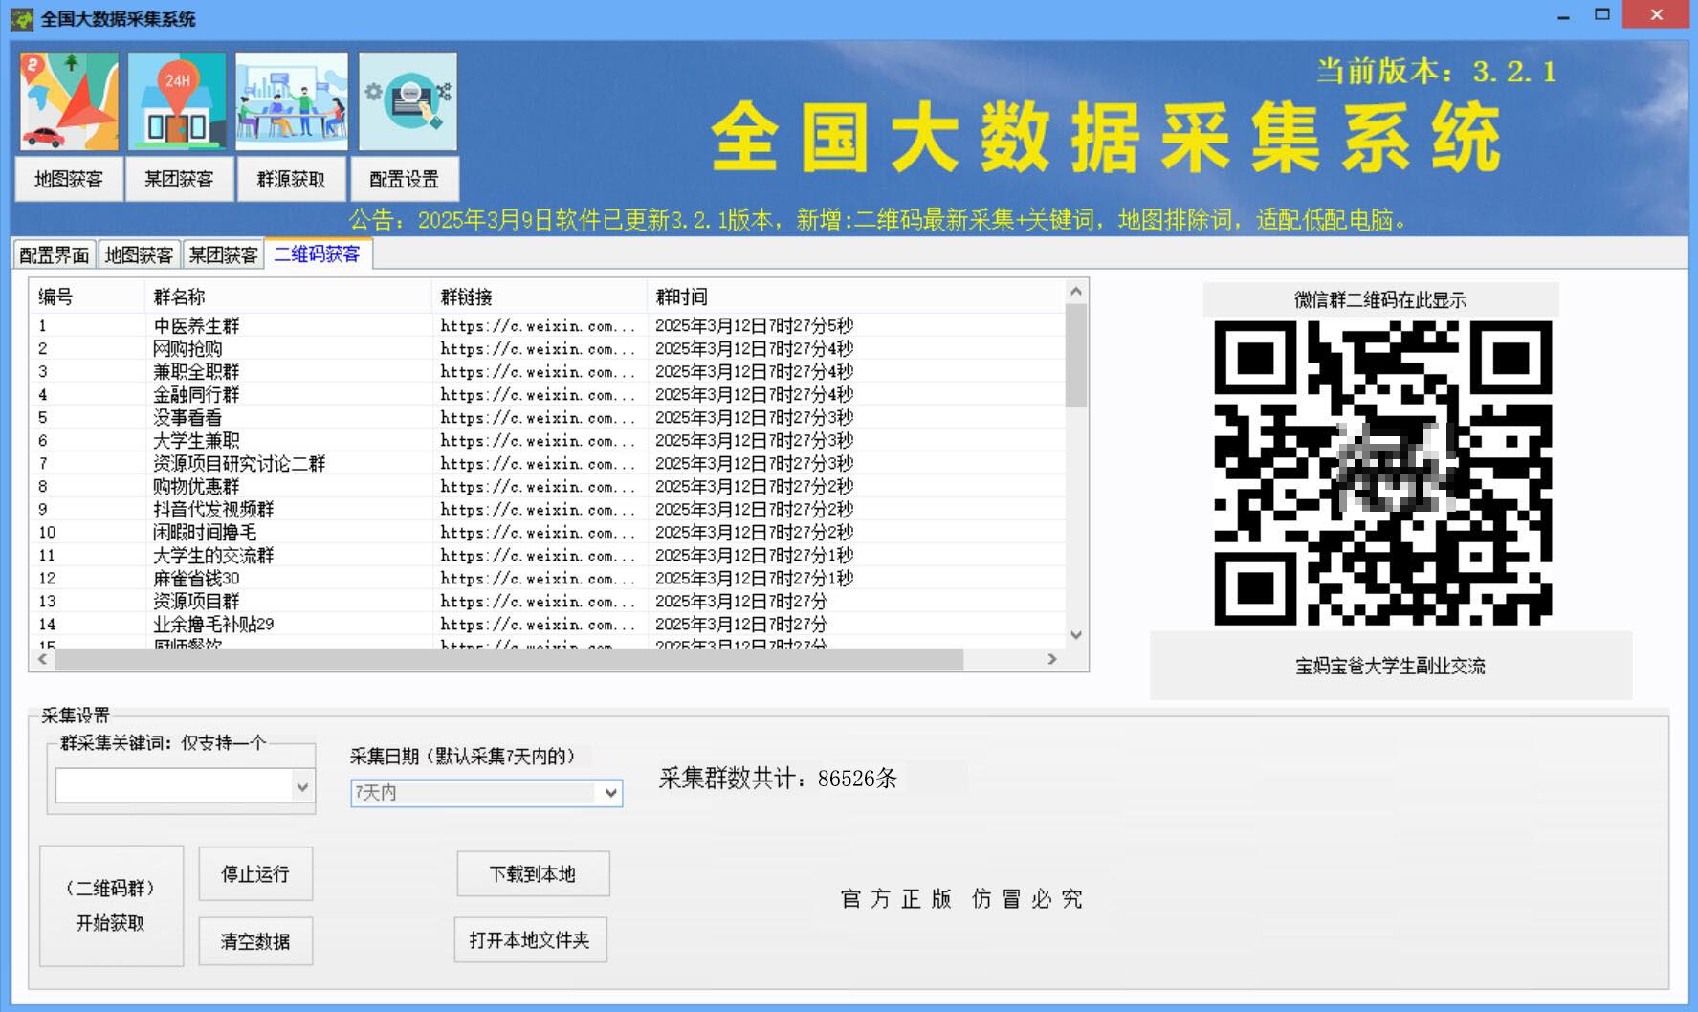
Task: Close the 全国大数据采集系统 window
Action: [x=1657, y=14]
